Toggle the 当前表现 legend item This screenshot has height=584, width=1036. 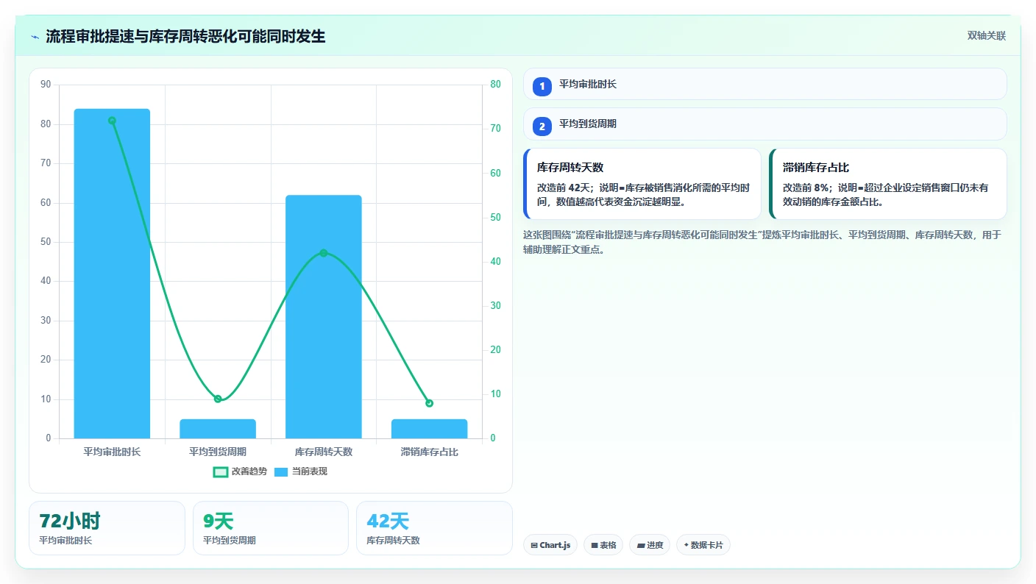301,471
